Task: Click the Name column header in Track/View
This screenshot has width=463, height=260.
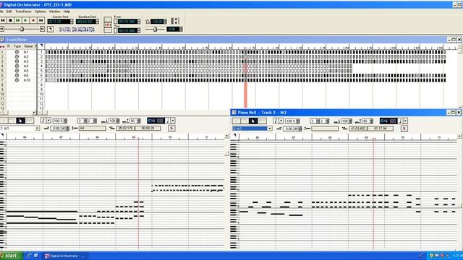Action: coord(29,46)
